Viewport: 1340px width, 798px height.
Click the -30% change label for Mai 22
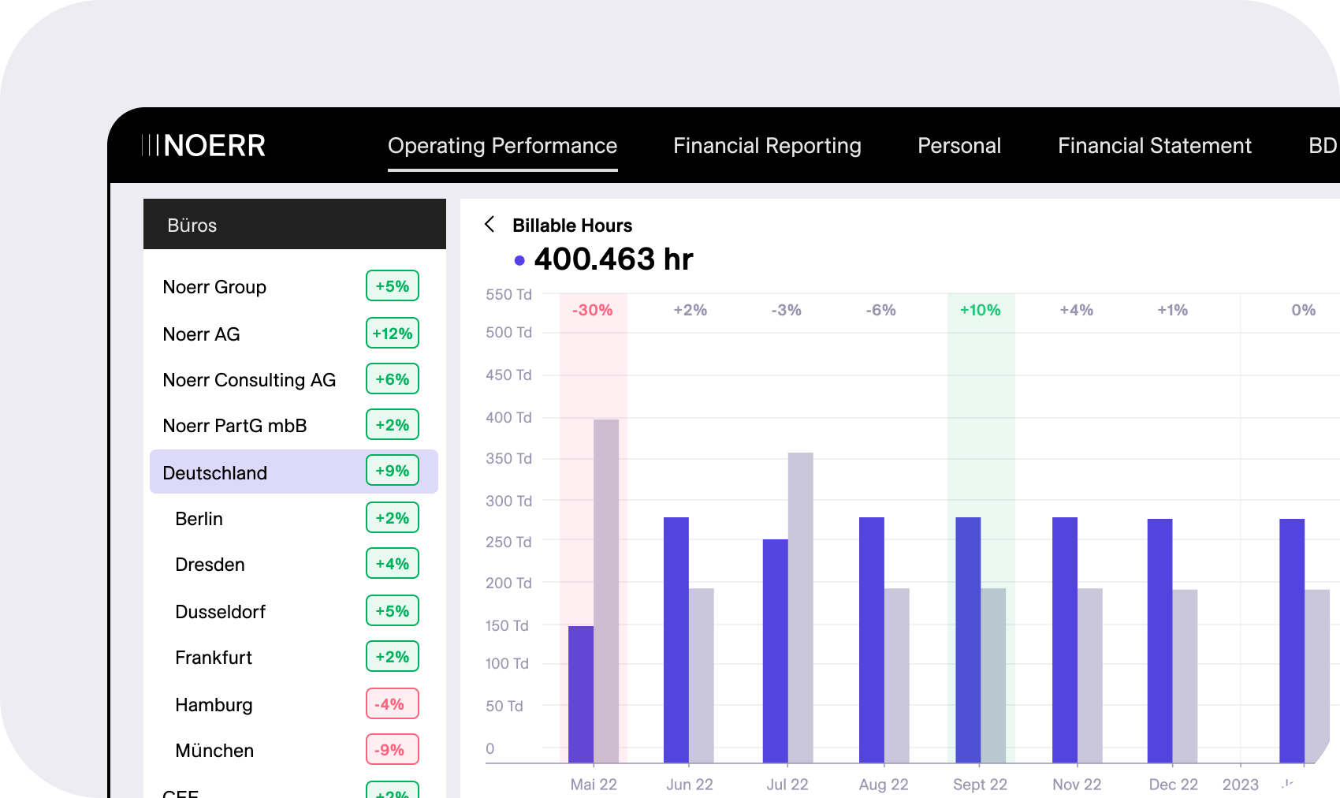coord(592,310)
